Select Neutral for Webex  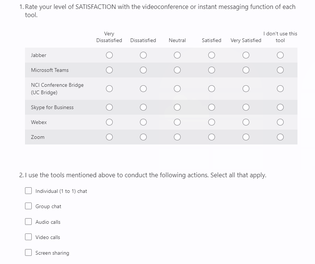177,122
